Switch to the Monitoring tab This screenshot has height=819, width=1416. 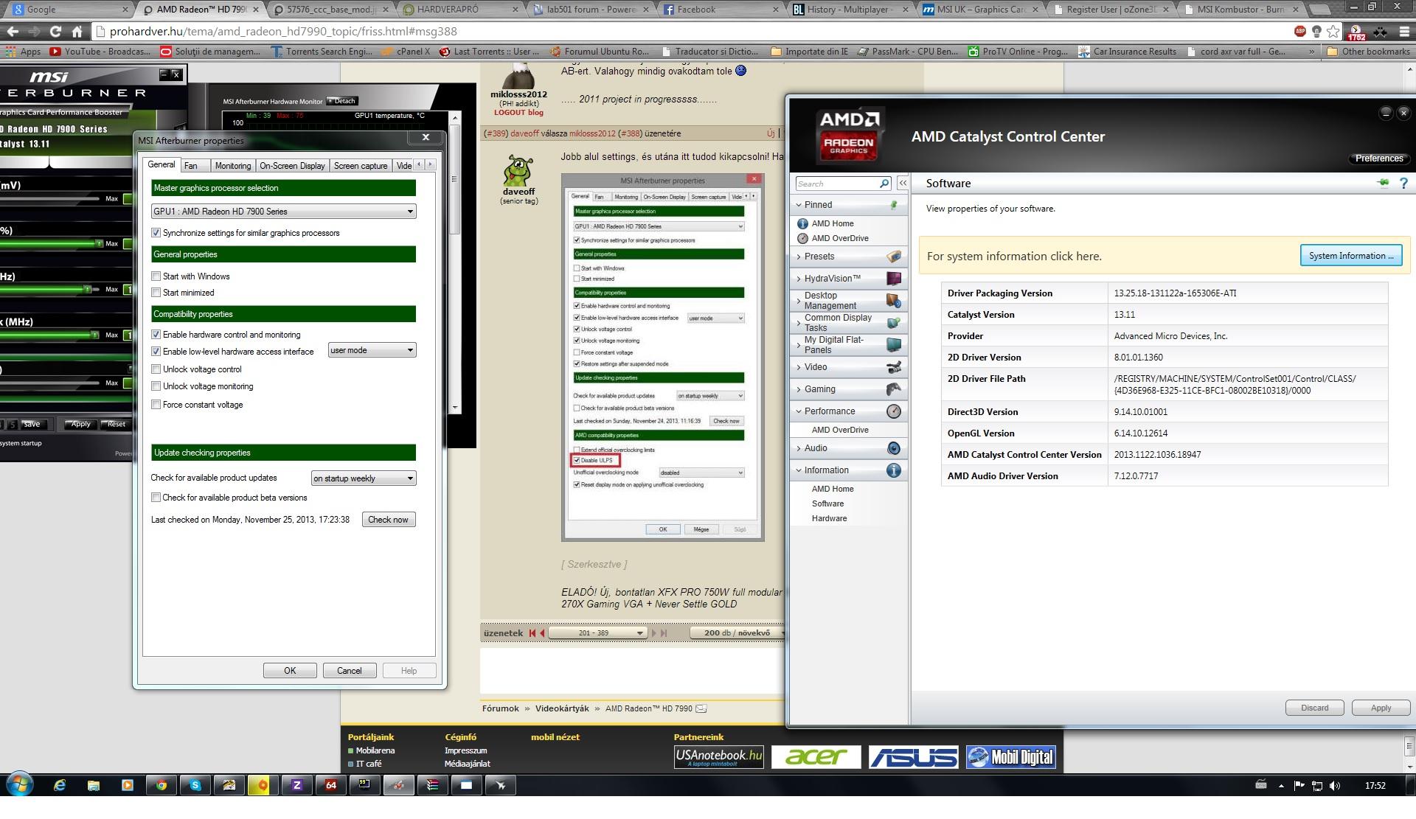pyautogui.click(x=232, y=166)
